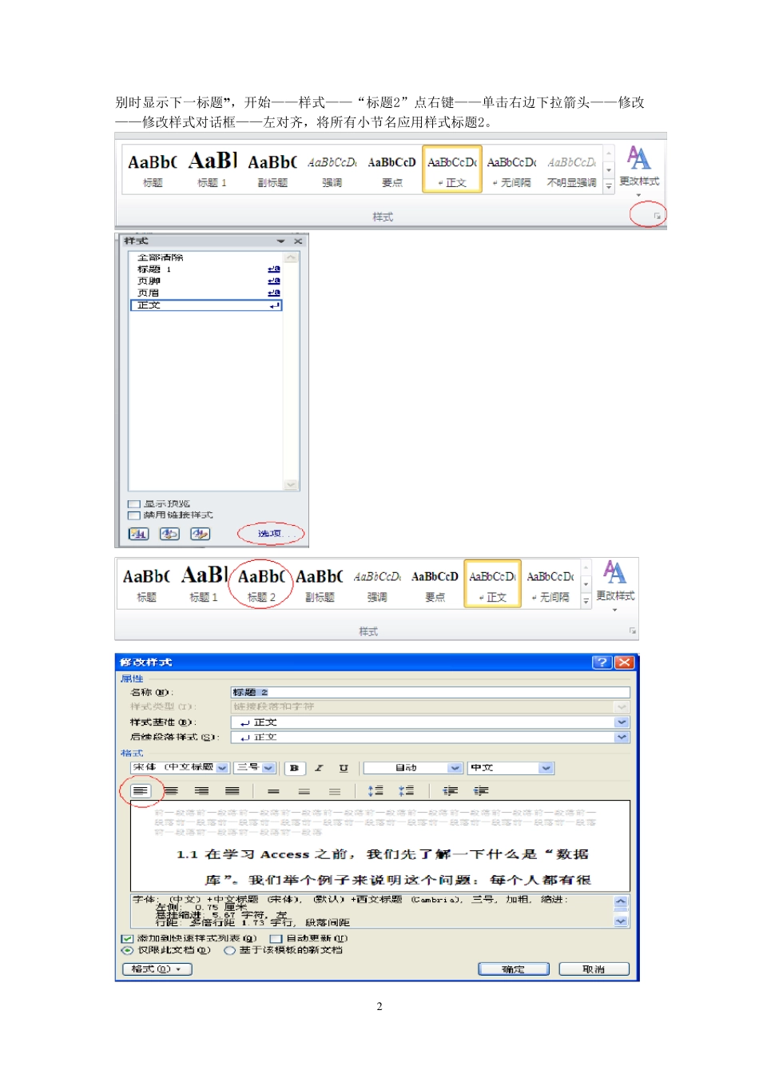This screenshot has width=759, height=1074.
Task: Select the 仅限此文档 radio button
Action: pos(127,950)
